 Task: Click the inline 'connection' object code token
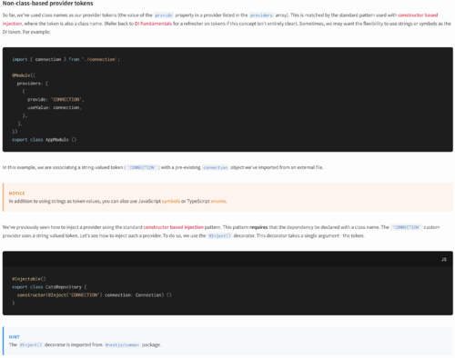[x=216, y=167]
